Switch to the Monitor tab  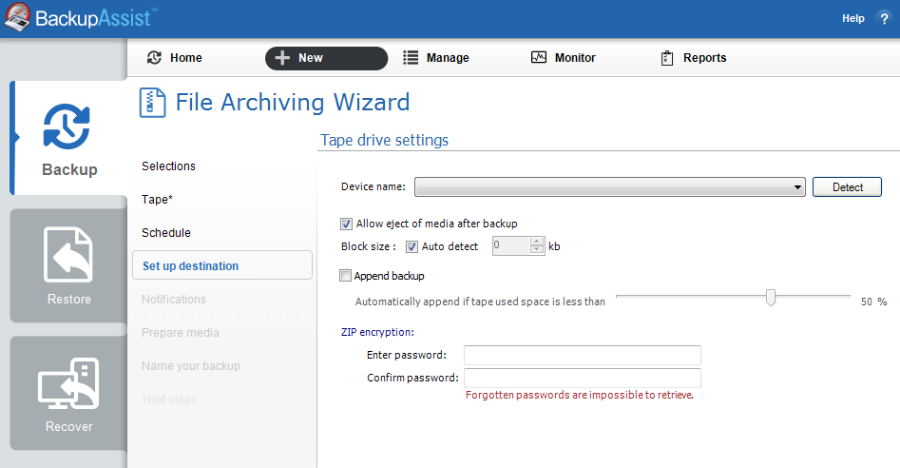pos(563,58)
